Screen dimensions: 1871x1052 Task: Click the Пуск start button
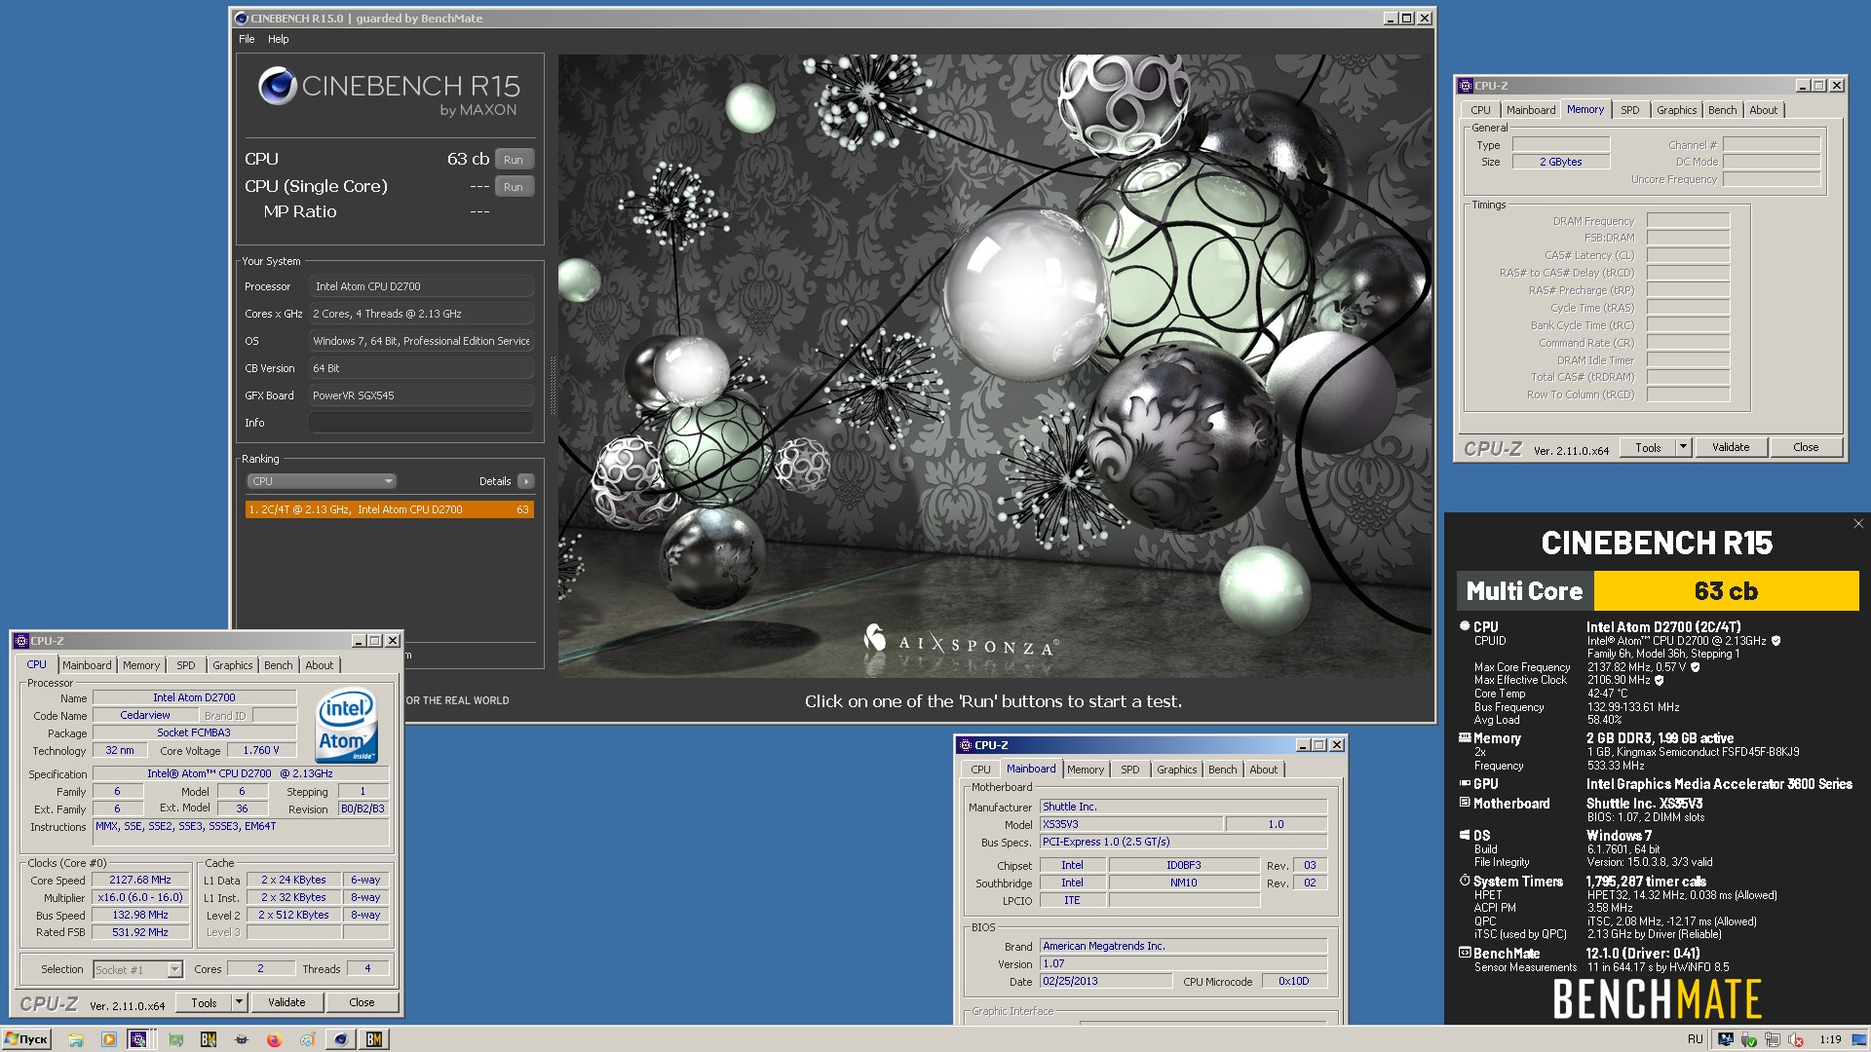click(26, 1039)
